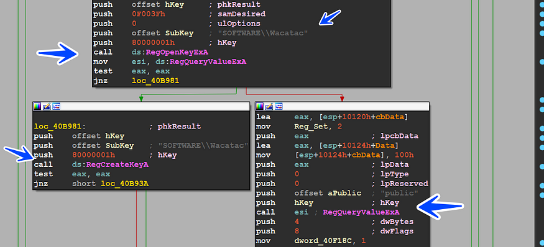Select 'call esi ; RegQueryValueExA' line
Viewport: 544px width, 247px height.
pyautogui.click(x=328, y=212)
